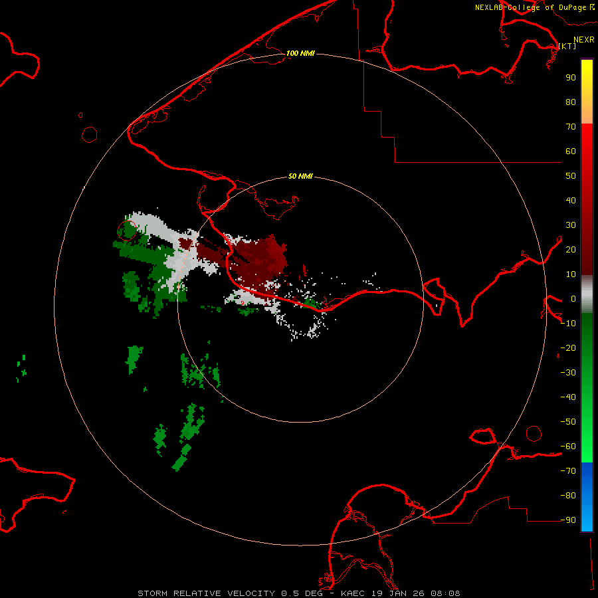
Task: Click the -90 scale value
Action: coord(568,520)
